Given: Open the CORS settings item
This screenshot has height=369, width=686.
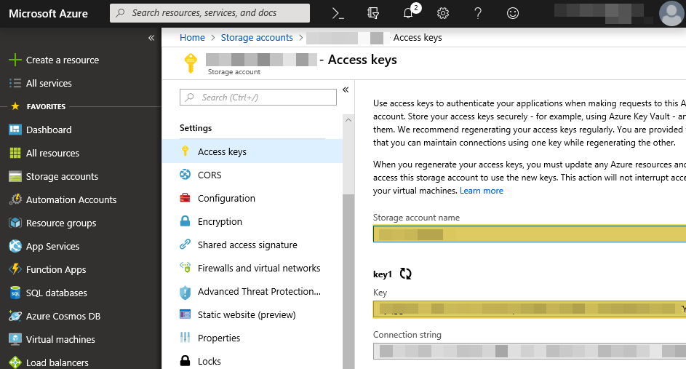Looking at the screenshot, I should [210, 175].
